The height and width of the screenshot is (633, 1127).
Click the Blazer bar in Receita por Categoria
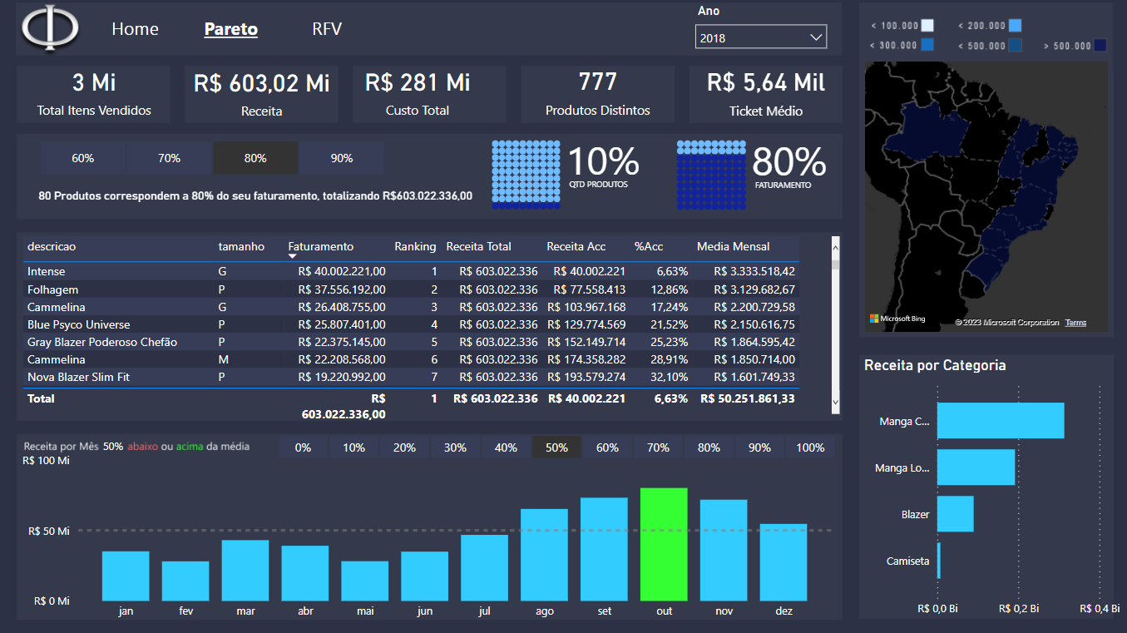(x=955, y=514)
